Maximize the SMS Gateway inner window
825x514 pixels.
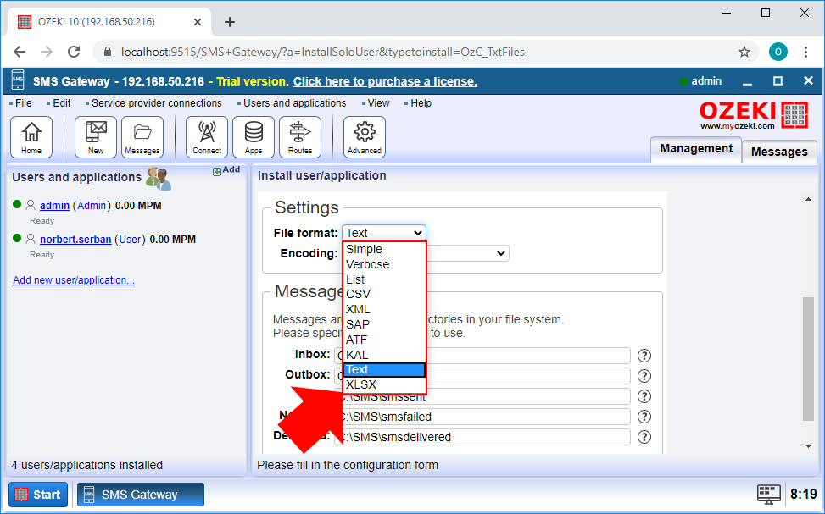click(778, 81)
